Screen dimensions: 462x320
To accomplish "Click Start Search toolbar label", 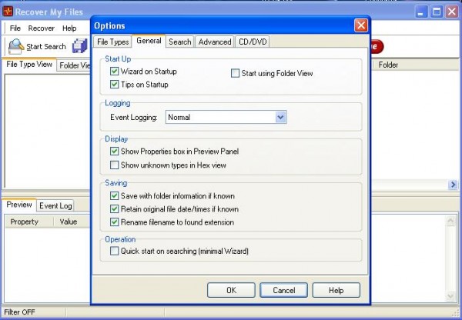I will tap(46, 46).
